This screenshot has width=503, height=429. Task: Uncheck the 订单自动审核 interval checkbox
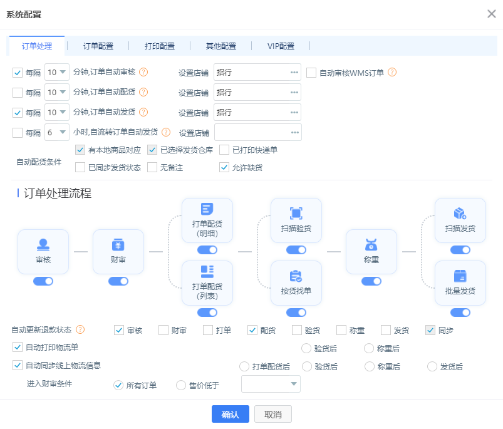point(18,73)
